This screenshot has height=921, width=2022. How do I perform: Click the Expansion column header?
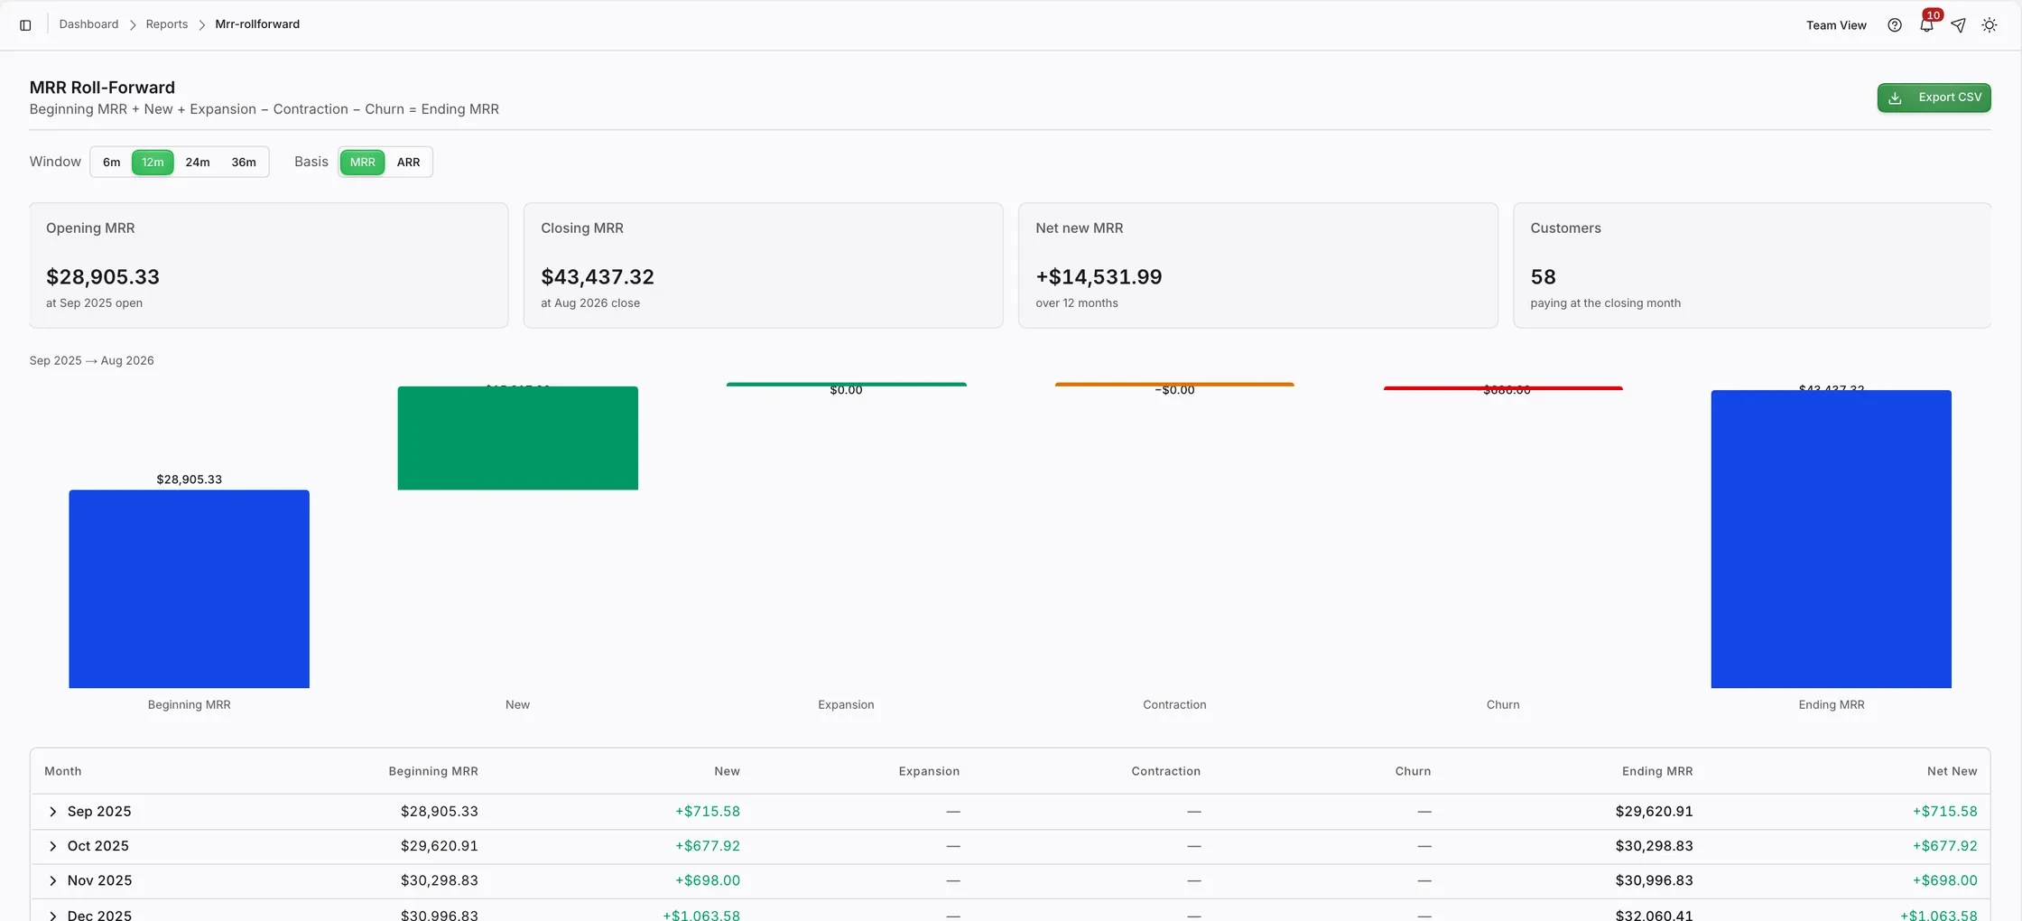click(929, 771)
